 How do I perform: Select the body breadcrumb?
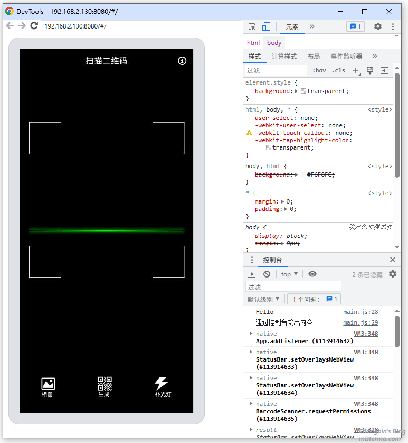click(274, 43)
